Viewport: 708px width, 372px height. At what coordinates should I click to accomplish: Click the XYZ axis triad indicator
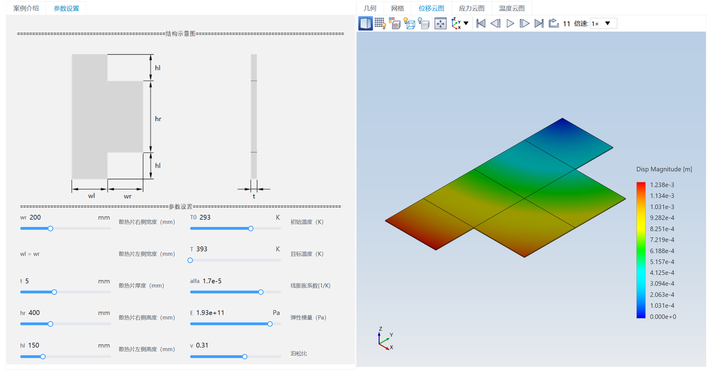click(x=385, y=339)
